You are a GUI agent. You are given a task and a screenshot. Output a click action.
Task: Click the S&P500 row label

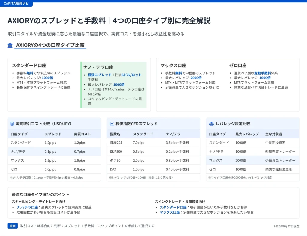point(116,152)
